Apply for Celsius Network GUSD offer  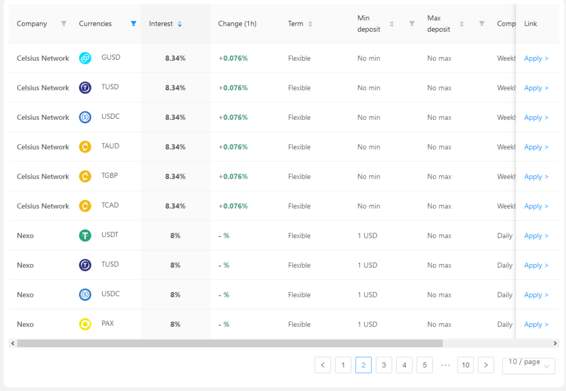coord(536,58)
